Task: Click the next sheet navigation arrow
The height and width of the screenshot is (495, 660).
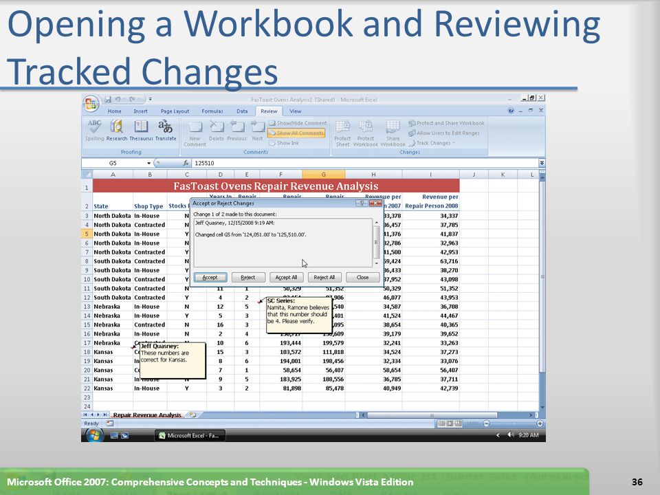Action: click(98, 415)
